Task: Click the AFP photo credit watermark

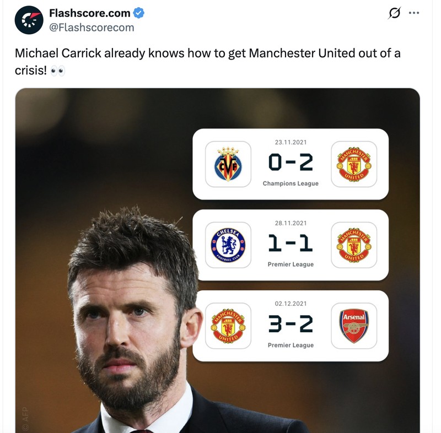Action: coord(24,417)
